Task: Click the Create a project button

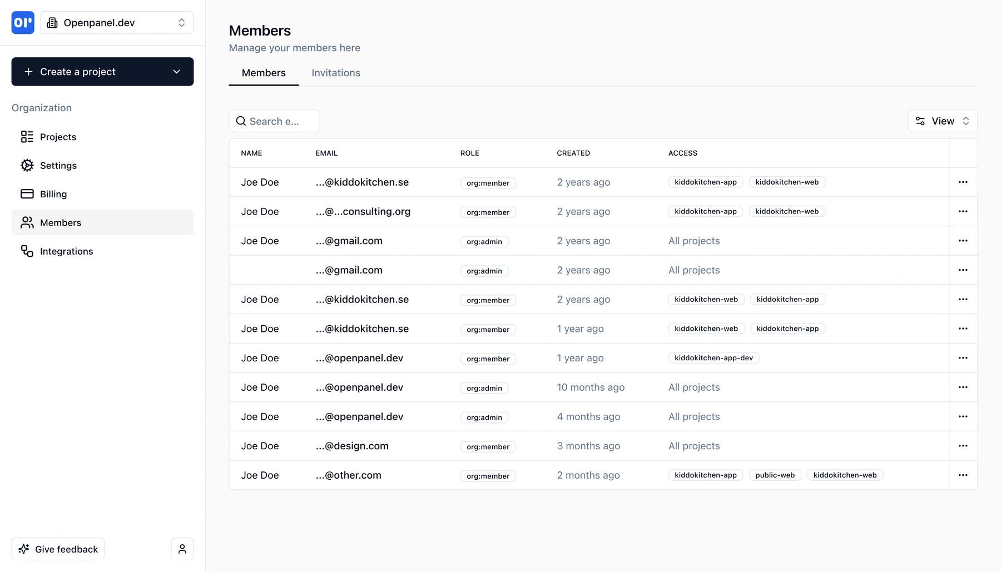Action: (77, 71)
